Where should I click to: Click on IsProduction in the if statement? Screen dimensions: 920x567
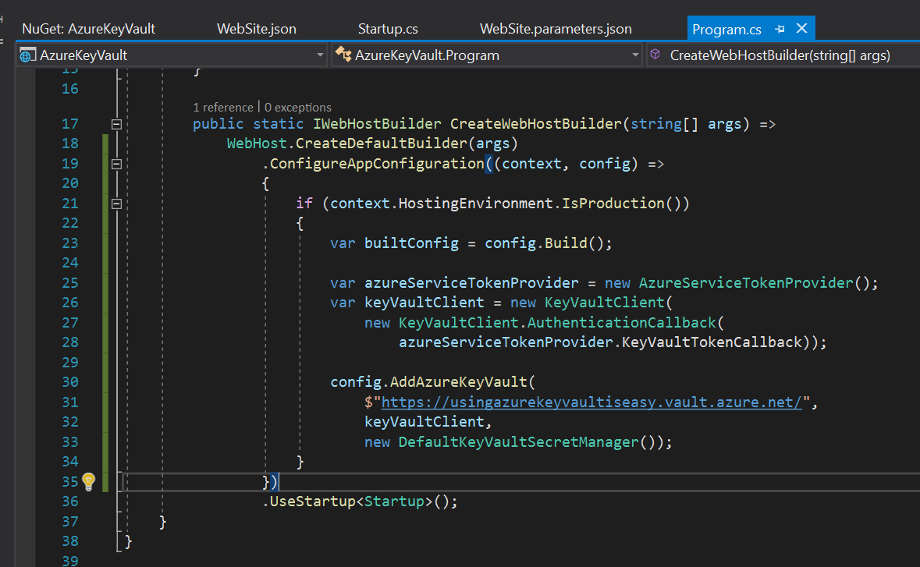click(x=613, y=204)
